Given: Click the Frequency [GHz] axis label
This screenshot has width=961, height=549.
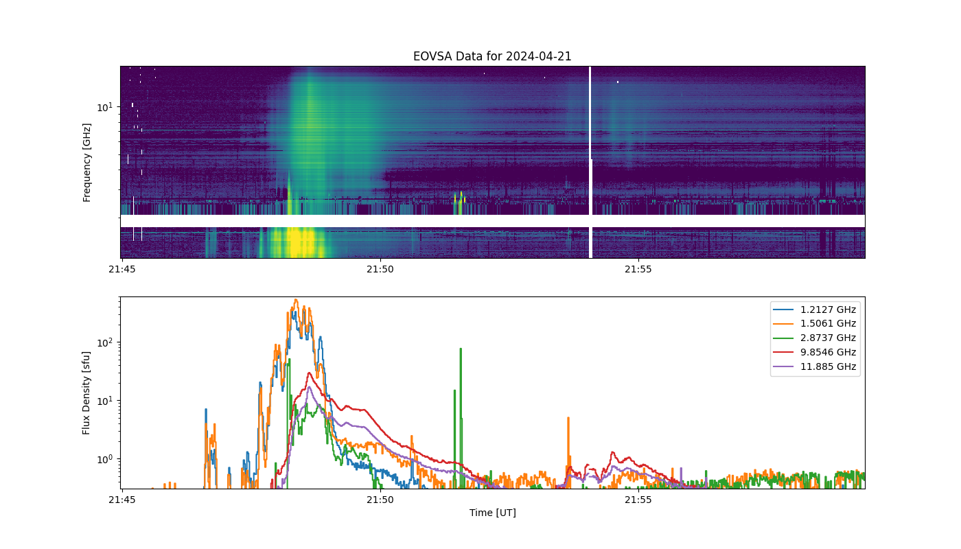Looking at the screenshot, I should (x=86, y=163).
